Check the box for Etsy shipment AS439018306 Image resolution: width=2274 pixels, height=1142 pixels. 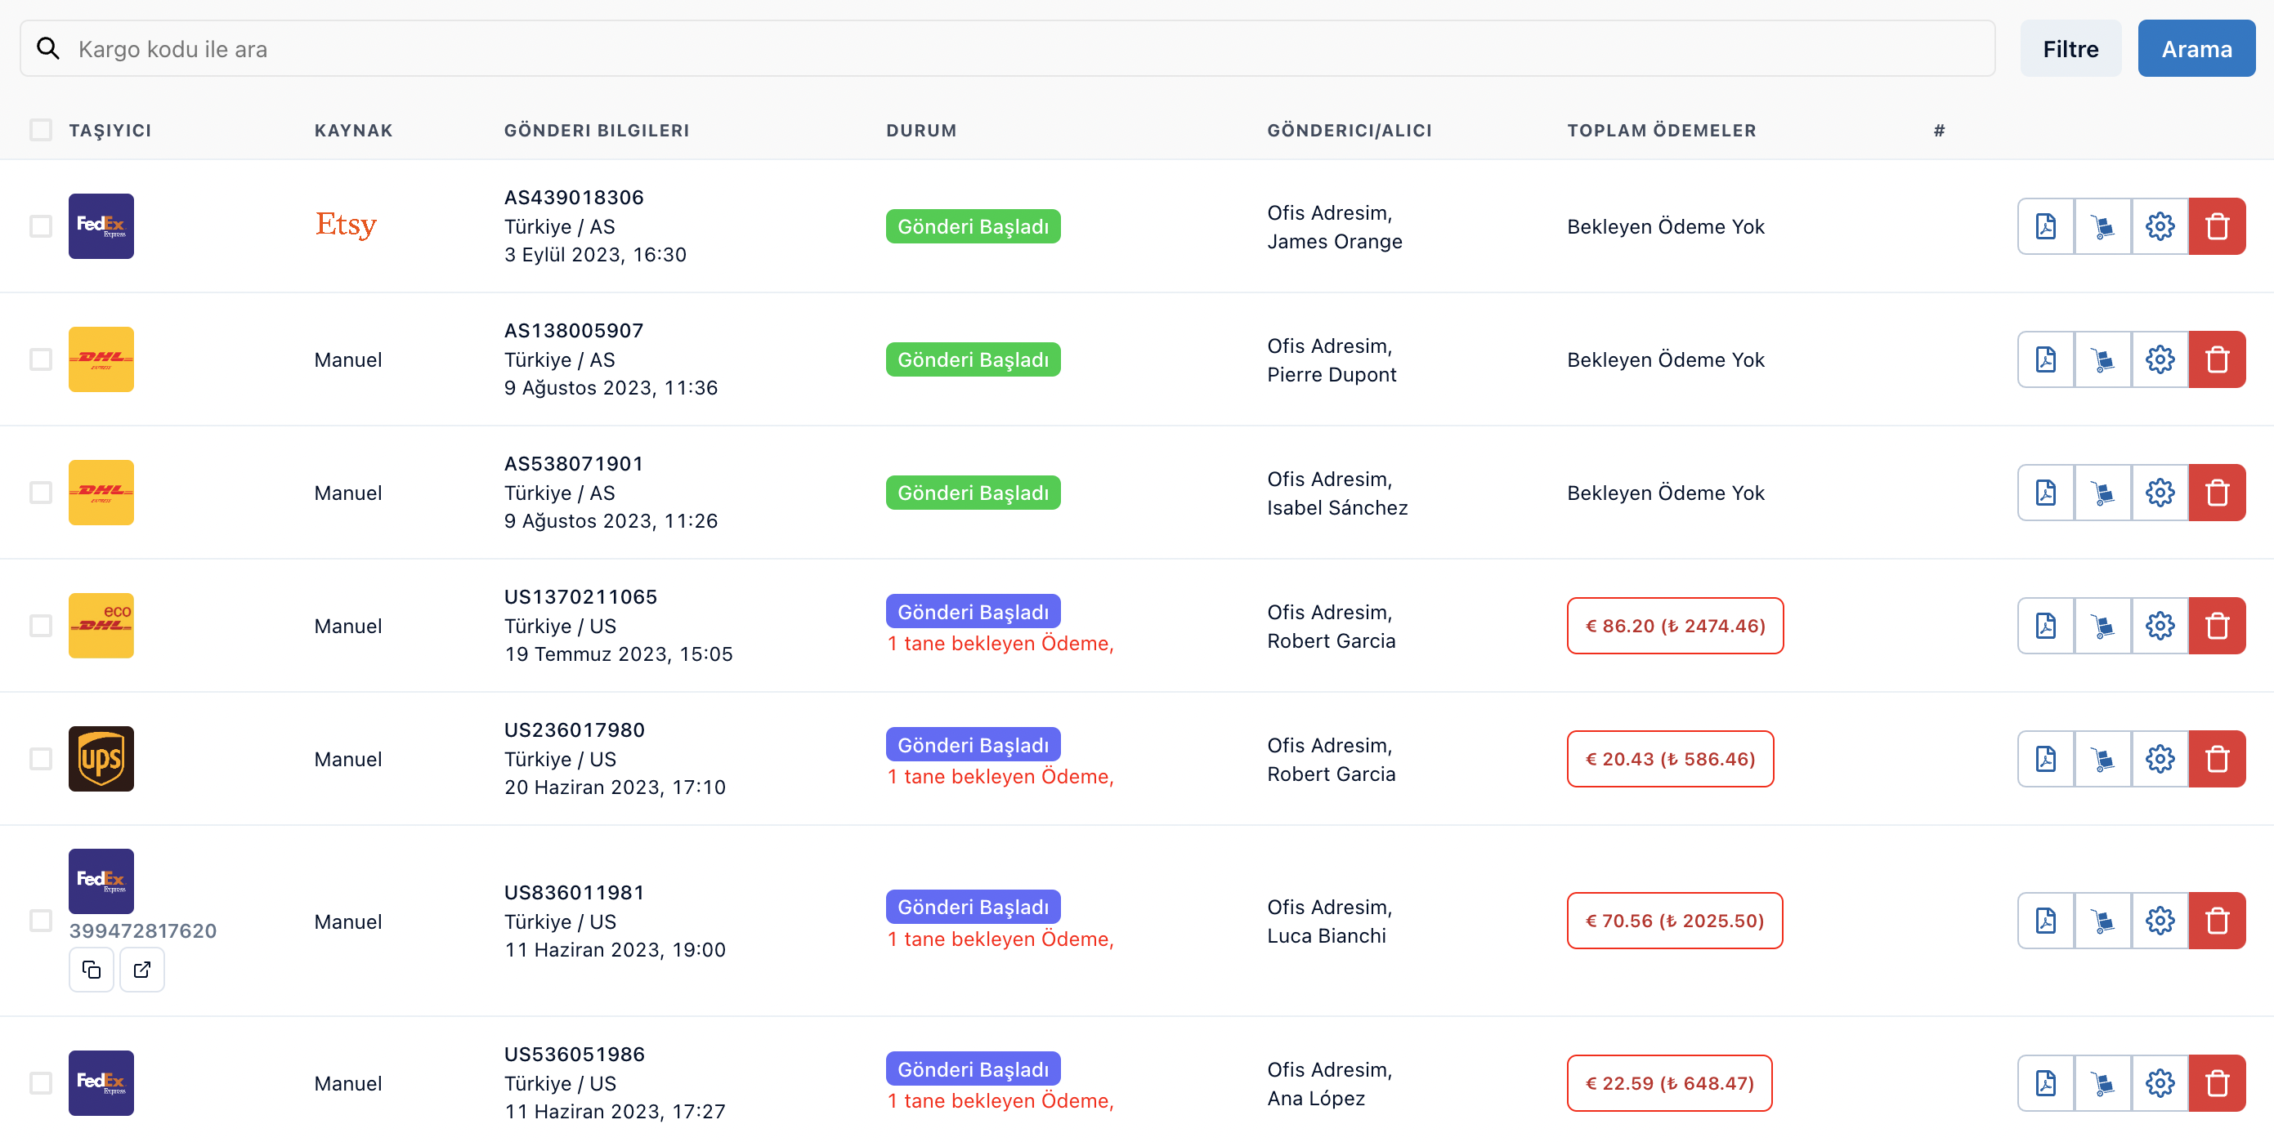(41, 227)
